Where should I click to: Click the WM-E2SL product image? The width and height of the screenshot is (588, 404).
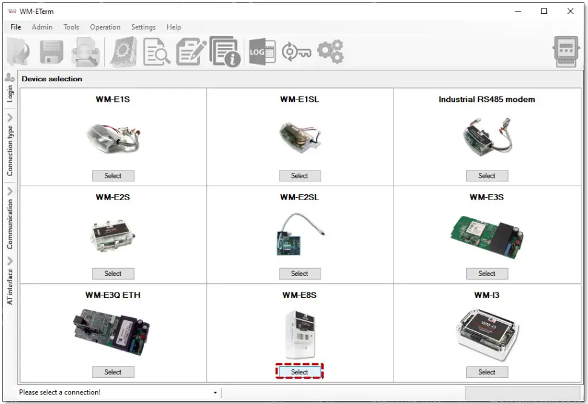[x=300, y=234]
